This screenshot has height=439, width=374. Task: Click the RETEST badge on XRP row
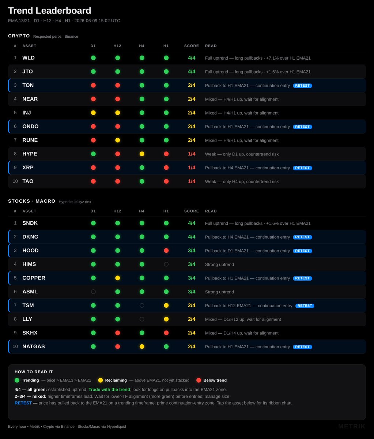click(302, 168)
